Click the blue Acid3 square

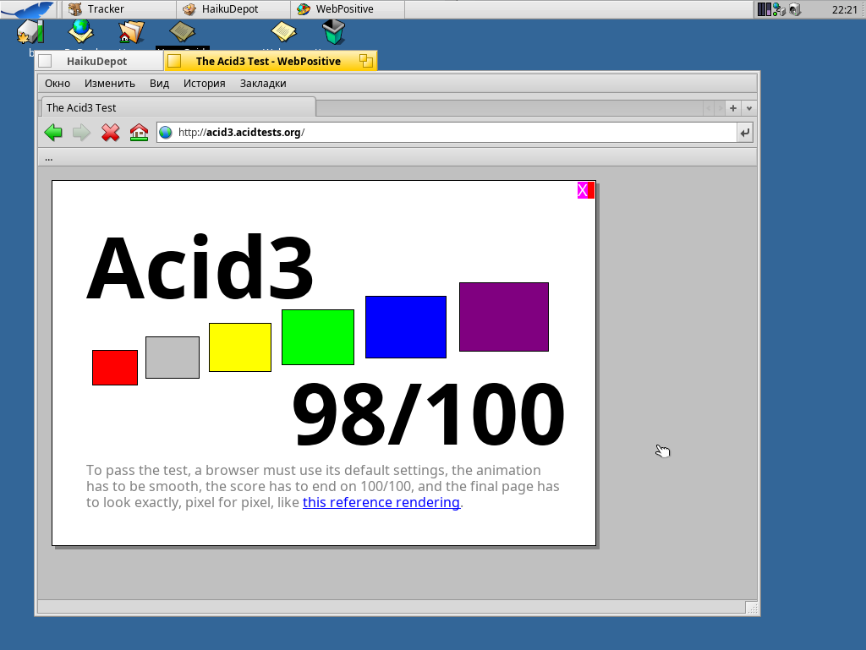pyautogui.click(x=406, y=326)
